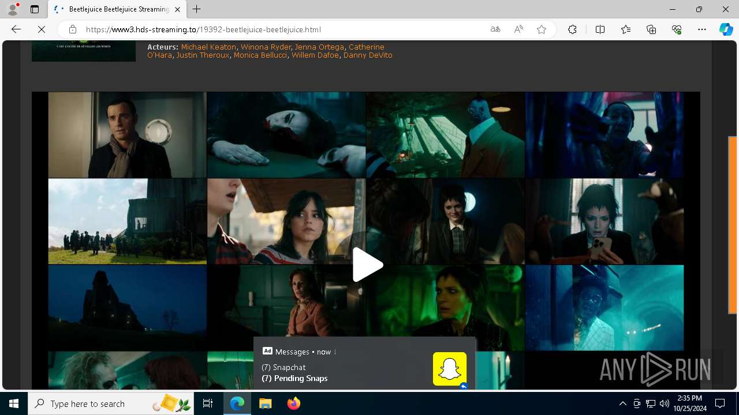This screenshot has width=739, height=415.
Task: Click the taskbar search box
Action: tap(111, 403)
